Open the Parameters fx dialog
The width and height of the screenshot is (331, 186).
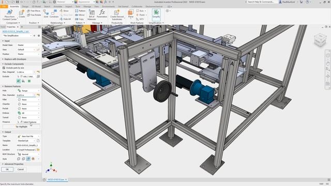102,14
